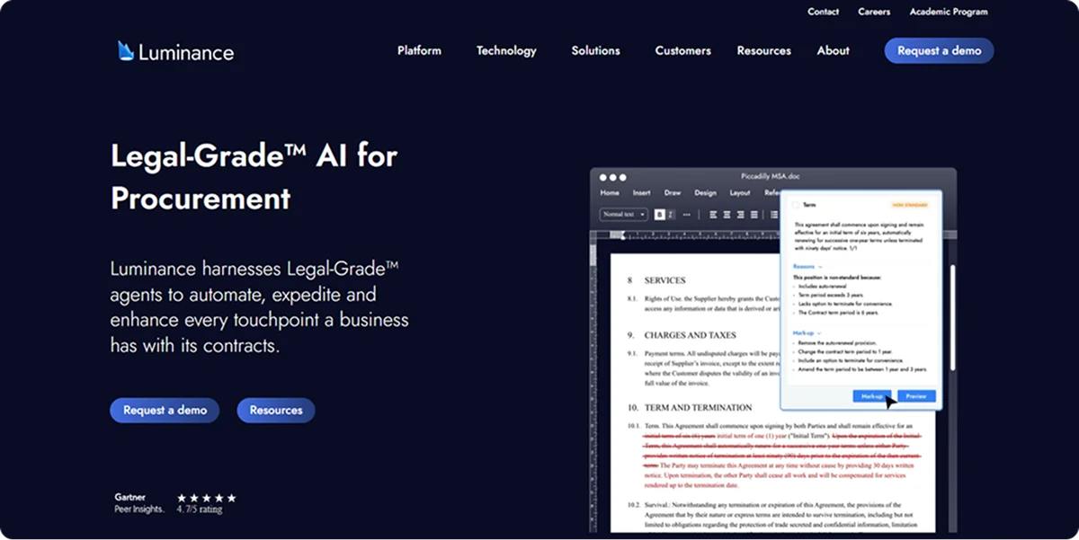Open the Careers link
The image size is (1079, 540).
[x=874, y=12]
